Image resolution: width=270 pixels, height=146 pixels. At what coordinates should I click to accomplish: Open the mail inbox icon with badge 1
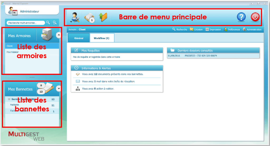[x=89, y=17]
